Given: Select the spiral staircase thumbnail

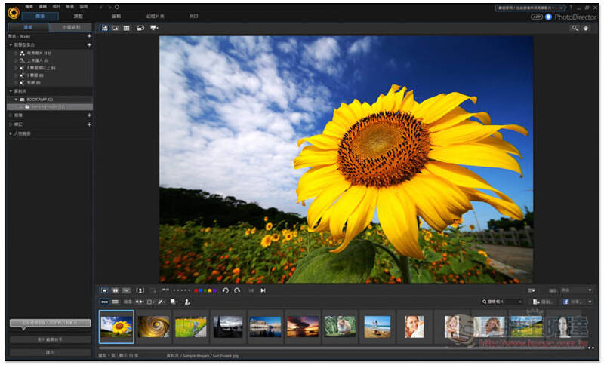Looking at the screenshot, I should [x=153, y=327].
